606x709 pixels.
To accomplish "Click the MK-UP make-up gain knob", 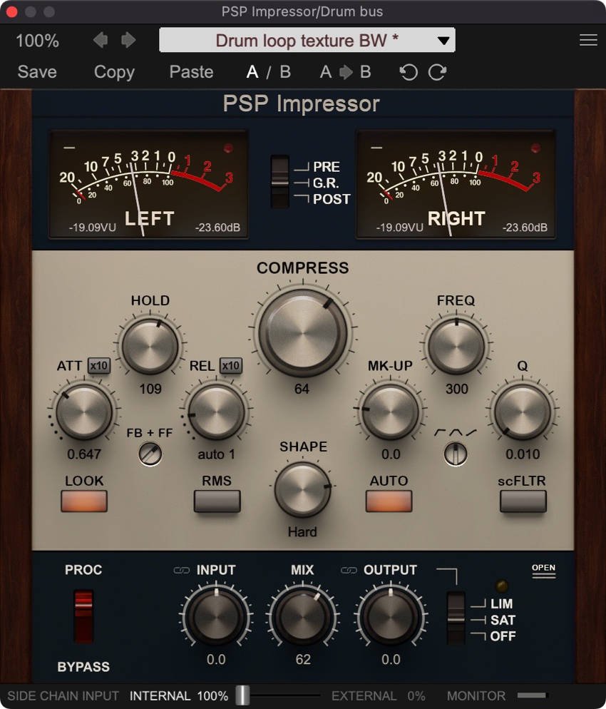I will [391, 412].
